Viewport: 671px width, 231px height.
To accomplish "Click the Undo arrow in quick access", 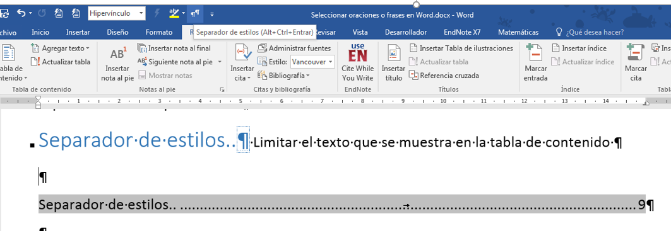I will coord(21,14).
